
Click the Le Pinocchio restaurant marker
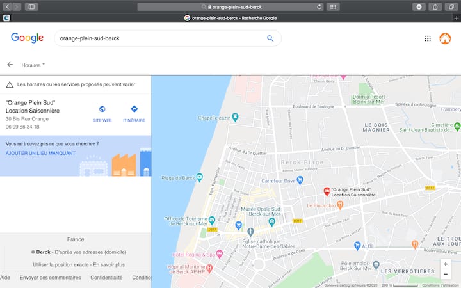click(340, 205)
